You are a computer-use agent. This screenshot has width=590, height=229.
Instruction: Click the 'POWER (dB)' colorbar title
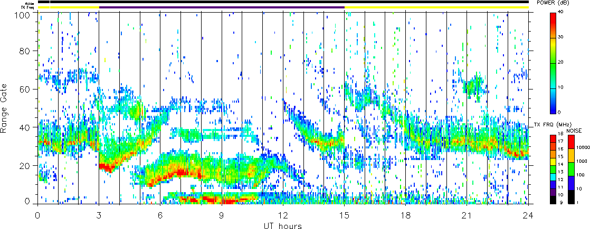[x=553, y=3]
